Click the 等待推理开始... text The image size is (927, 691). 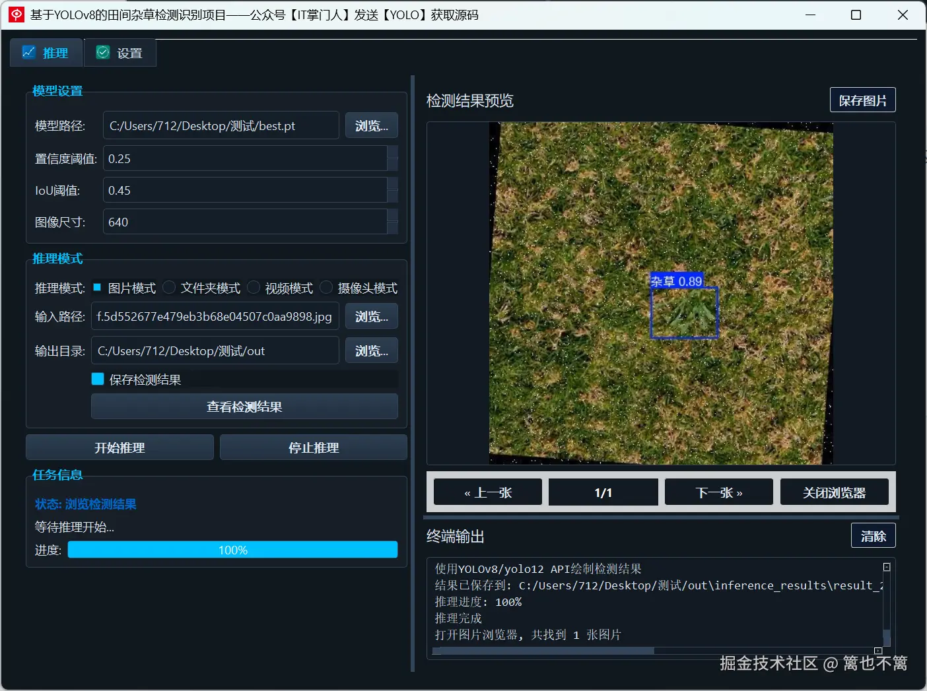coord(75,527)
